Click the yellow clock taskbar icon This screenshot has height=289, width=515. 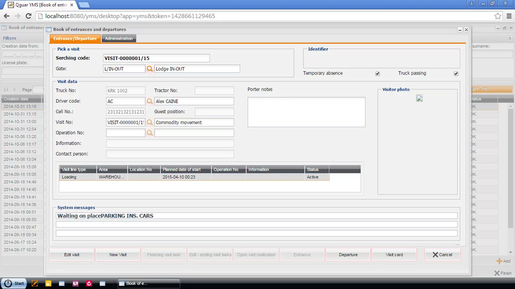(x=48, y=283)
